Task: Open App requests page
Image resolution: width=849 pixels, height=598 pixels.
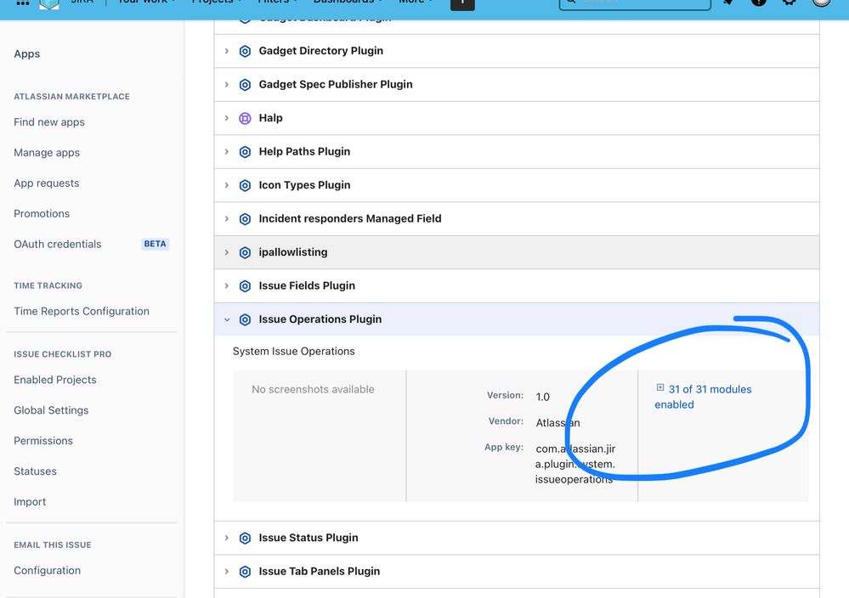Action: tap(47, 183)
